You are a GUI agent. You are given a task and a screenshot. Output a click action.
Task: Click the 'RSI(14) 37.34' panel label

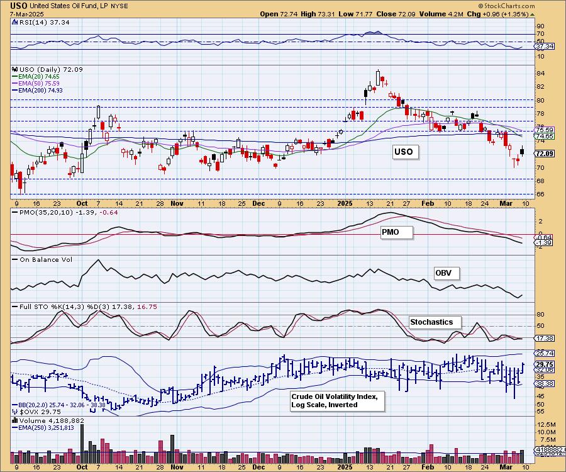(x=45, y=22)
